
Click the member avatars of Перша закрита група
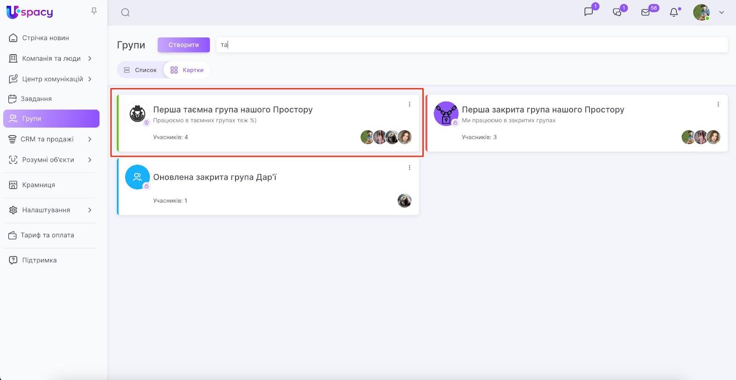coord(701,137)
